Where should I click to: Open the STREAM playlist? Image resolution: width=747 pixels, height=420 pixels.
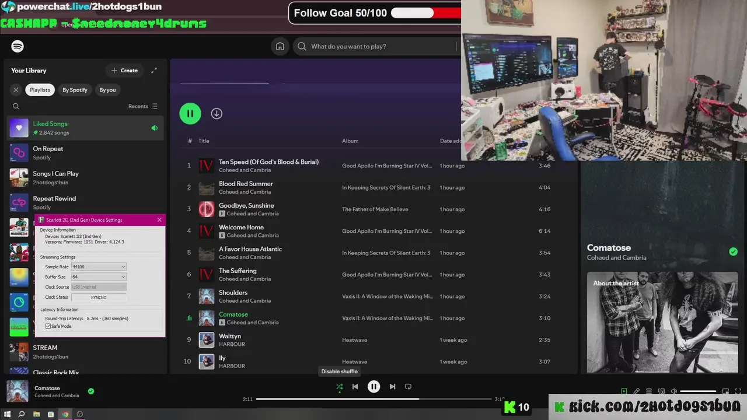[85, 352]
